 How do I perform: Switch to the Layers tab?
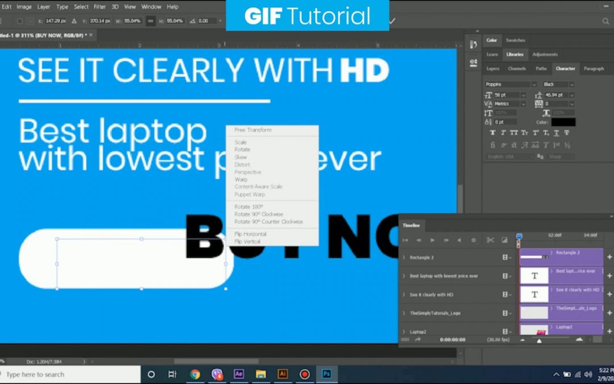(x=492, y=69)
